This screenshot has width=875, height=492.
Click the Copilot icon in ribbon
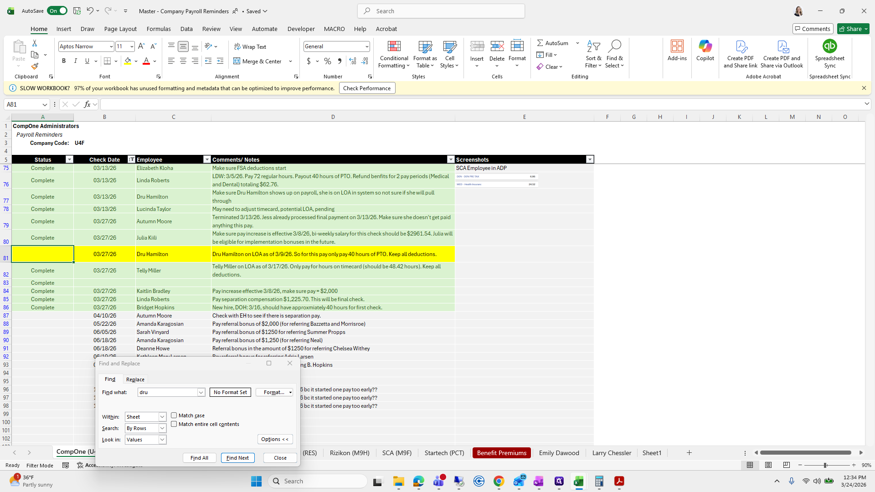(x=705, y=47)
